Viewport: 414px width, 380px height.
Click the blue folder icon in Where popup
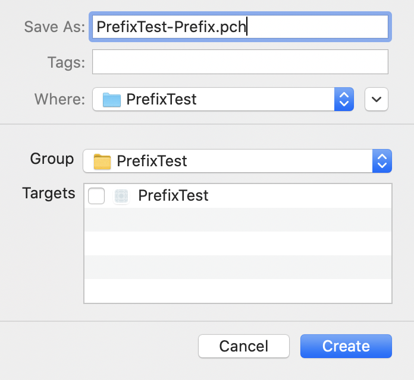point(112,99)
